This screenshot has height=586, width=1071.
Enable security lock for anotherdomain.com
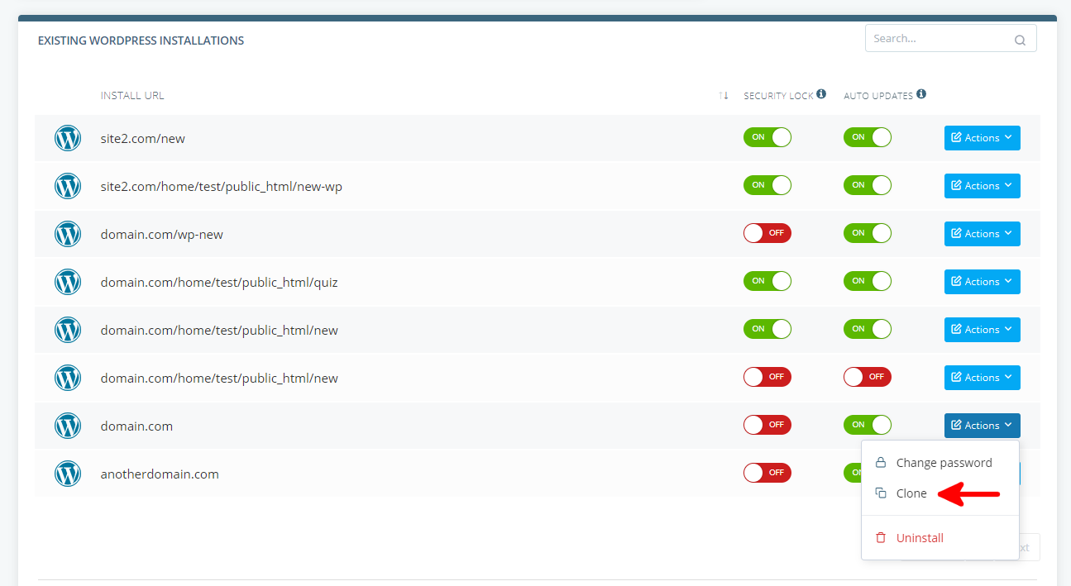point(767,473)
